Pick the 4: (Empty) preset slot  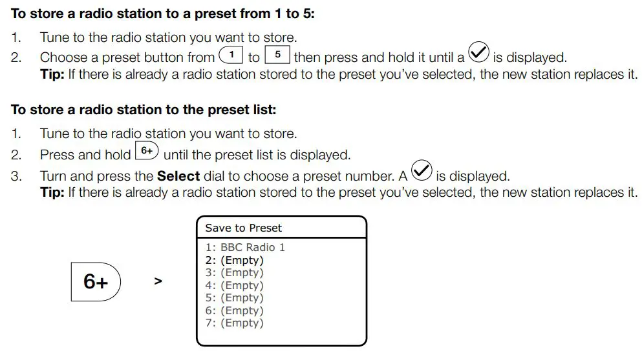click(234, 285)
